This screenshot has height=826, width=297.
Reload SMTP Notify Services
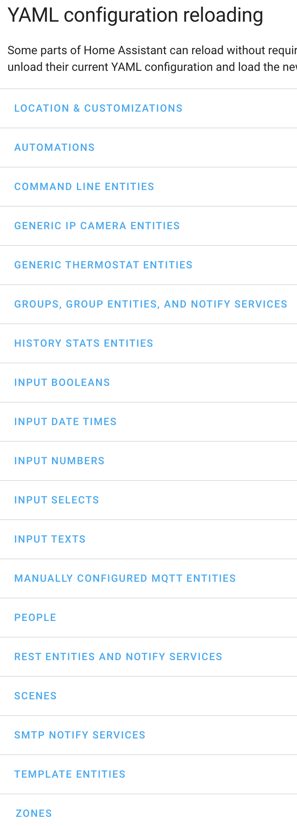tap(80, 735)
